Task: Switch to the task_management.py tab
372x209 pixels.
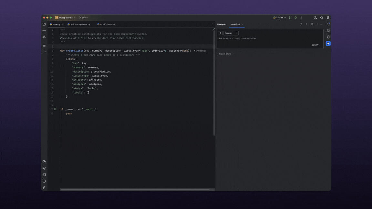Action: (x=79, y=24)
